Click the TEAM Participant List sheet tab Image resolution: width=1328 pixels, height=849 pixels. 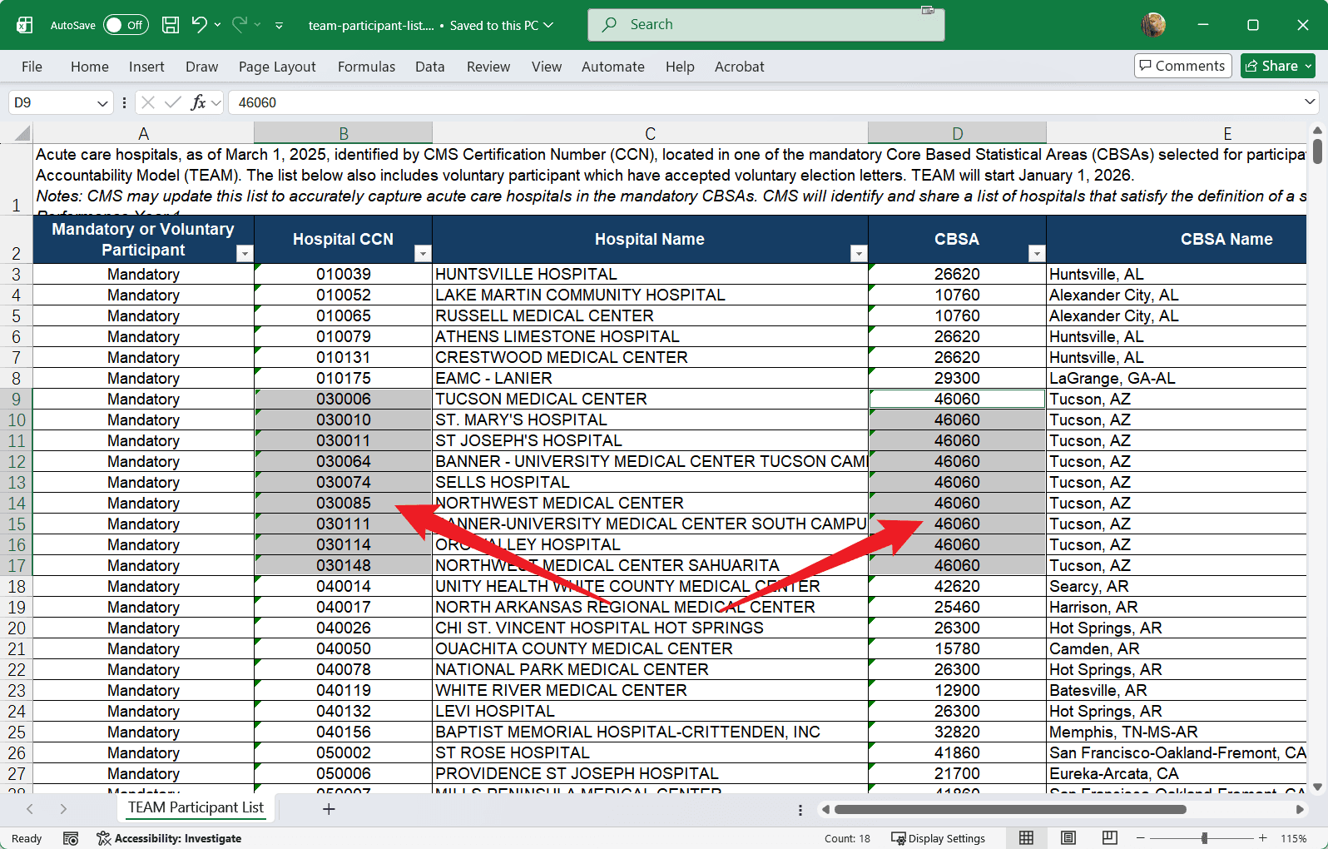196,807
